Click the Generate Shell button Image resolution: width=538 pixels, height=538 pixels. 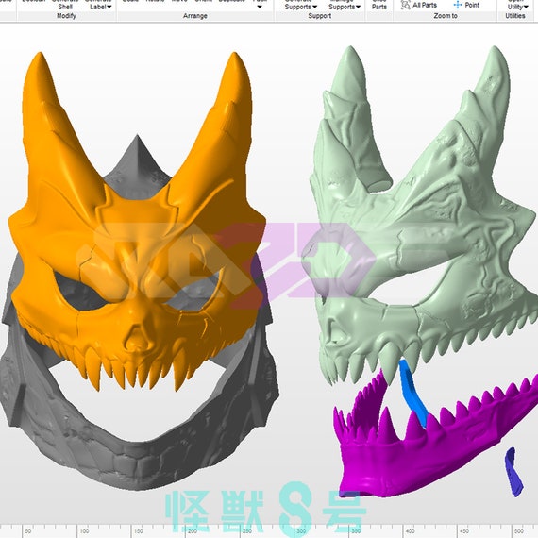tap(65, 4)
